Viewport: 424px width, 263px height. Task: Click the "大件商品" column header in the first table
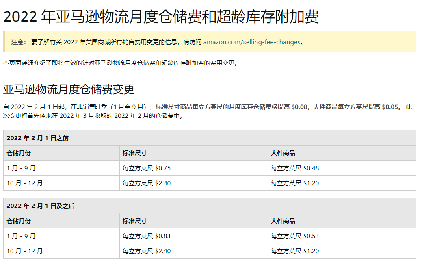pyautogui.click(x=283, y=153)
